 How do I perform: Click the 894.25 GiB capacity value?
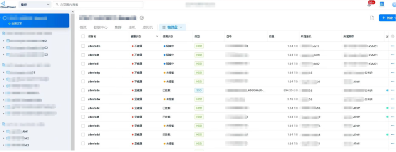(x=290, y=90)
